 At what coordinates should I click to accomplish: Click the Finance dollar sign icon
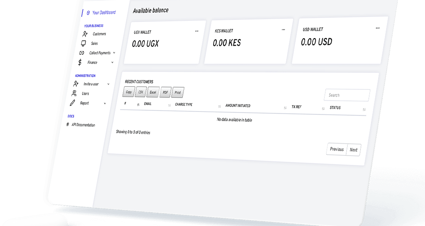coord(80,62)
